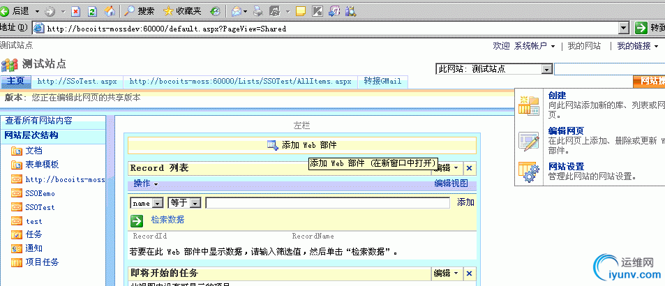Open the Search (搜索) toolbar button

[139, 11]
